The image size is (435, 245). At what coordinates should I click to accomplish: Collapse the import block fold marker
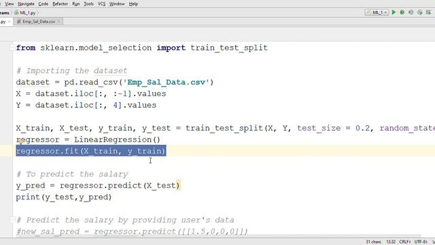tap(12, 48)
